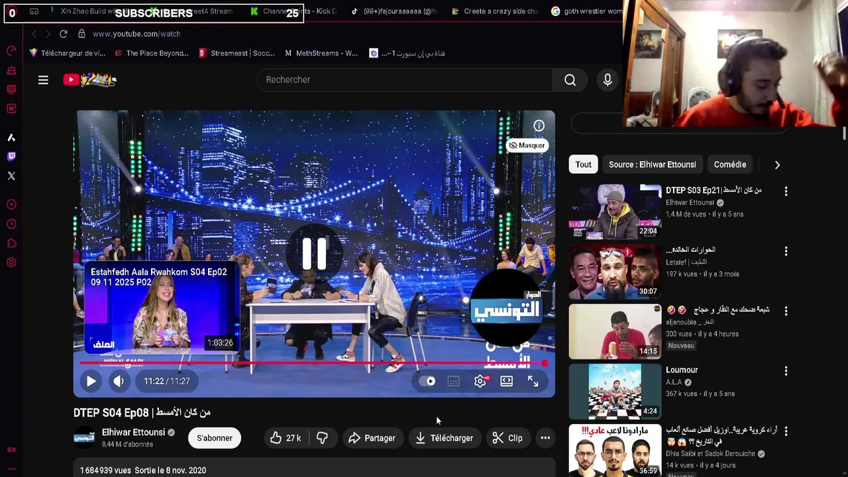Open Estahfedh Aala Rwahkom suggested video card
The height and width of the screenshot is (477, 848).
pos(163,308)
